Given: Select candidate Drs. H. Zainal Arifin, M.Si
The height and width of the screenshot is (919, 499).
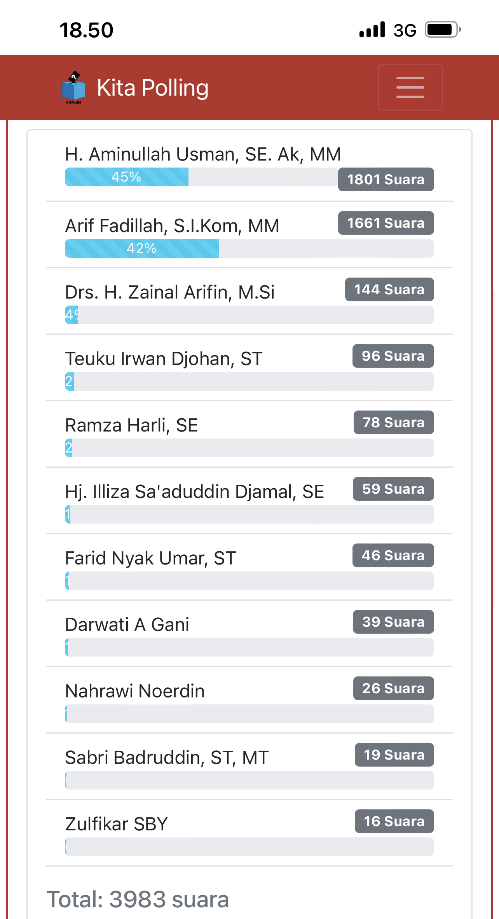Looking at the screenshot, I should click(x=170, y=292).
